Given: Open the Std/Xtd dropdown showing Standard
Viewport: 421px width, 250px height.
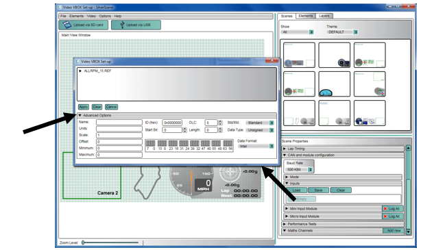Looking at the screenshot, I should (260, 123).
